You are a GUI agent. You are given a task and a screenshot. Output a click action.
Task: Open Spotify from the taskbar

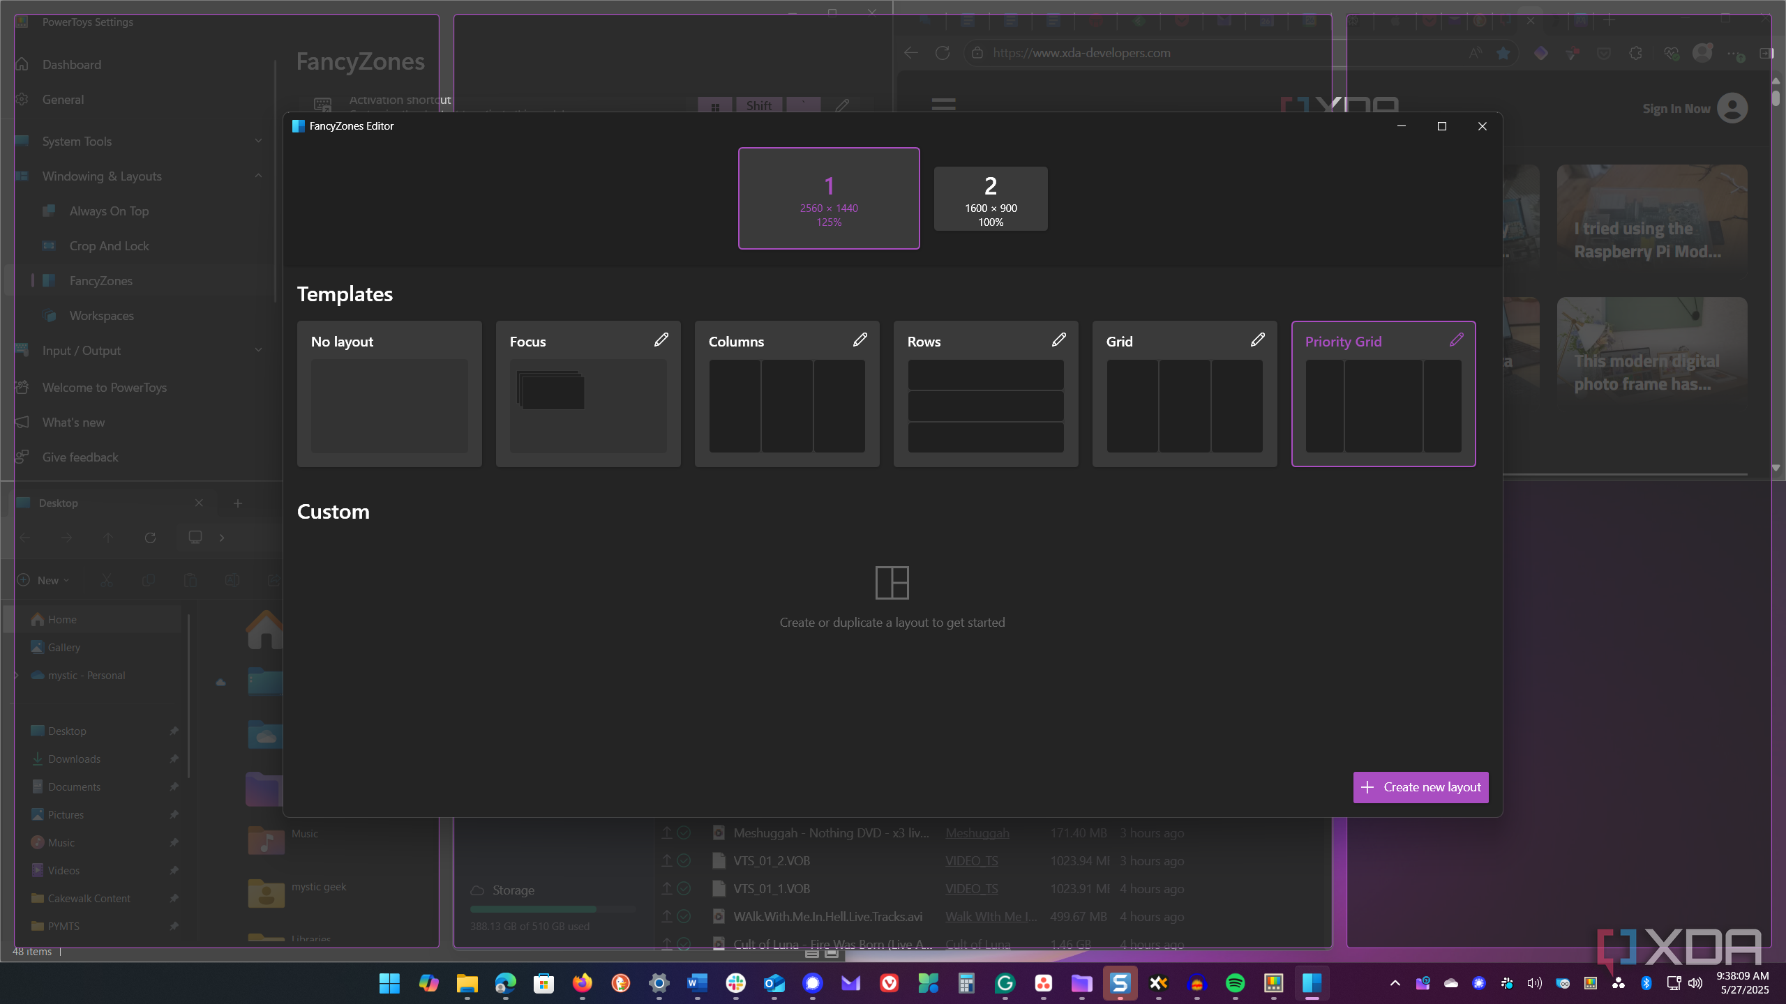tap(1235, 983)
